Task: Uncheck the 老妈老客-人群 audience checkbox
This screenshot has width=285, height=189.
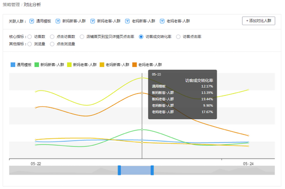Action: click(x=162, y=21)
